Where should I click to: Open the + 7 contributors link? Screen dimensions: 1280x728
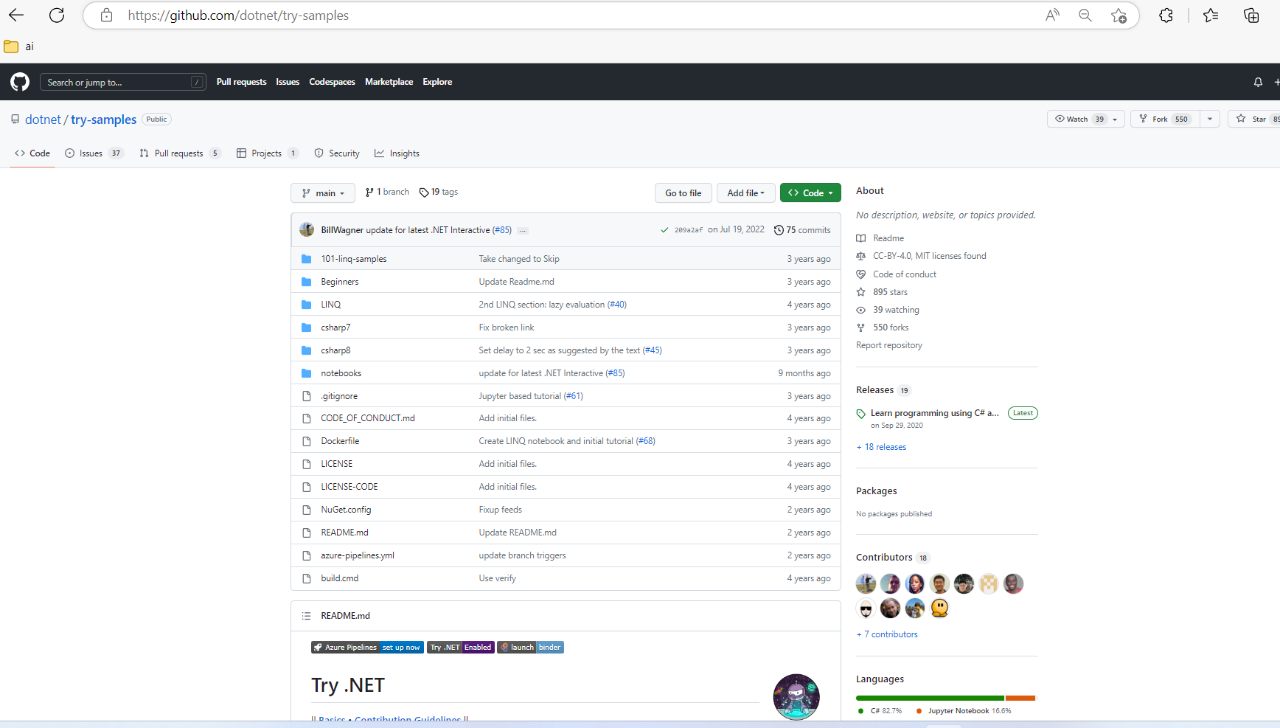pos(887,634)
